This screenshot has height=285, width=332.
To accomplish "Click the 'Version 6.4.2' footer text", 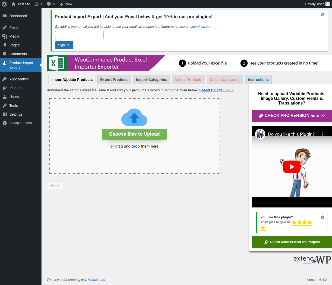I will tap(317, 280).
